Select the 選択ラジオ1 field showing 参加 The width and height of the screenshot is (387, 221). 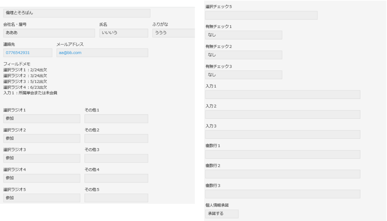(x=42, y=119)
